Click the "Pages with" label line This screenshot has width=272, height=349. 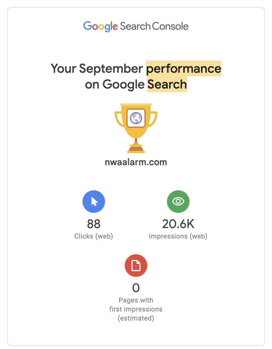pos(136,300)
